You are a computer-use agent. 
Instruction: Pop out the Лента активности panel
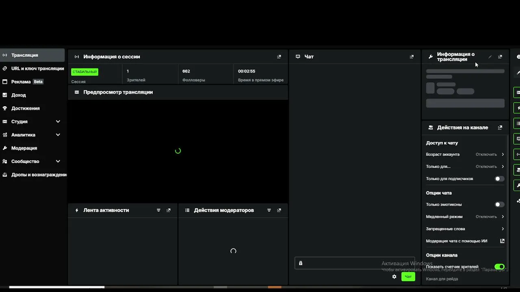coord(169,210)
